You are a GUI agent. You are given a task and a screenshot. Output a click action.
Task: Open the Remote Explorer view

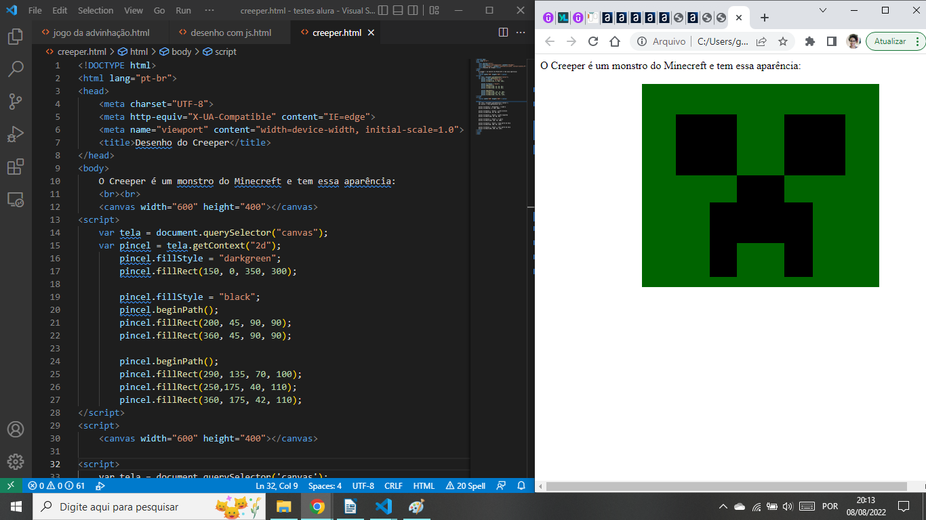point(16,199)
